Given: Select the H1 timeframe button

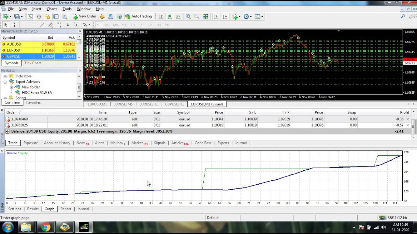Looking at the screenshot, I should pyautogui.click(x=133, y=25).
